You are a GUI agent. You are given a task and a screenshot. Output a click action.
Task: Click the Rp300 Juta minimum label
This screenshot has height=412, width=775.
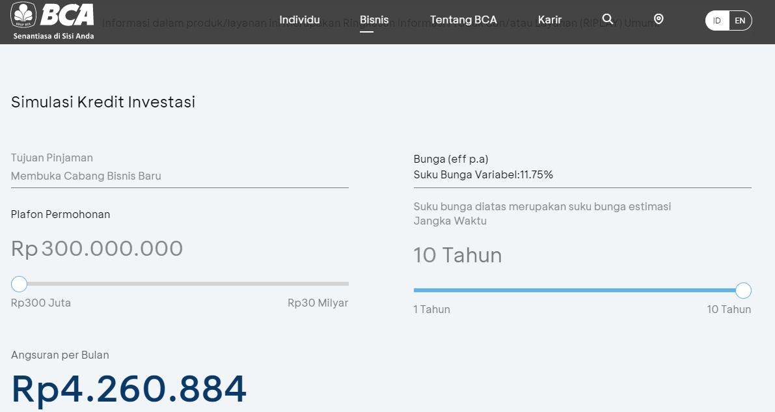pyautogui.click(x=40, y=303)
